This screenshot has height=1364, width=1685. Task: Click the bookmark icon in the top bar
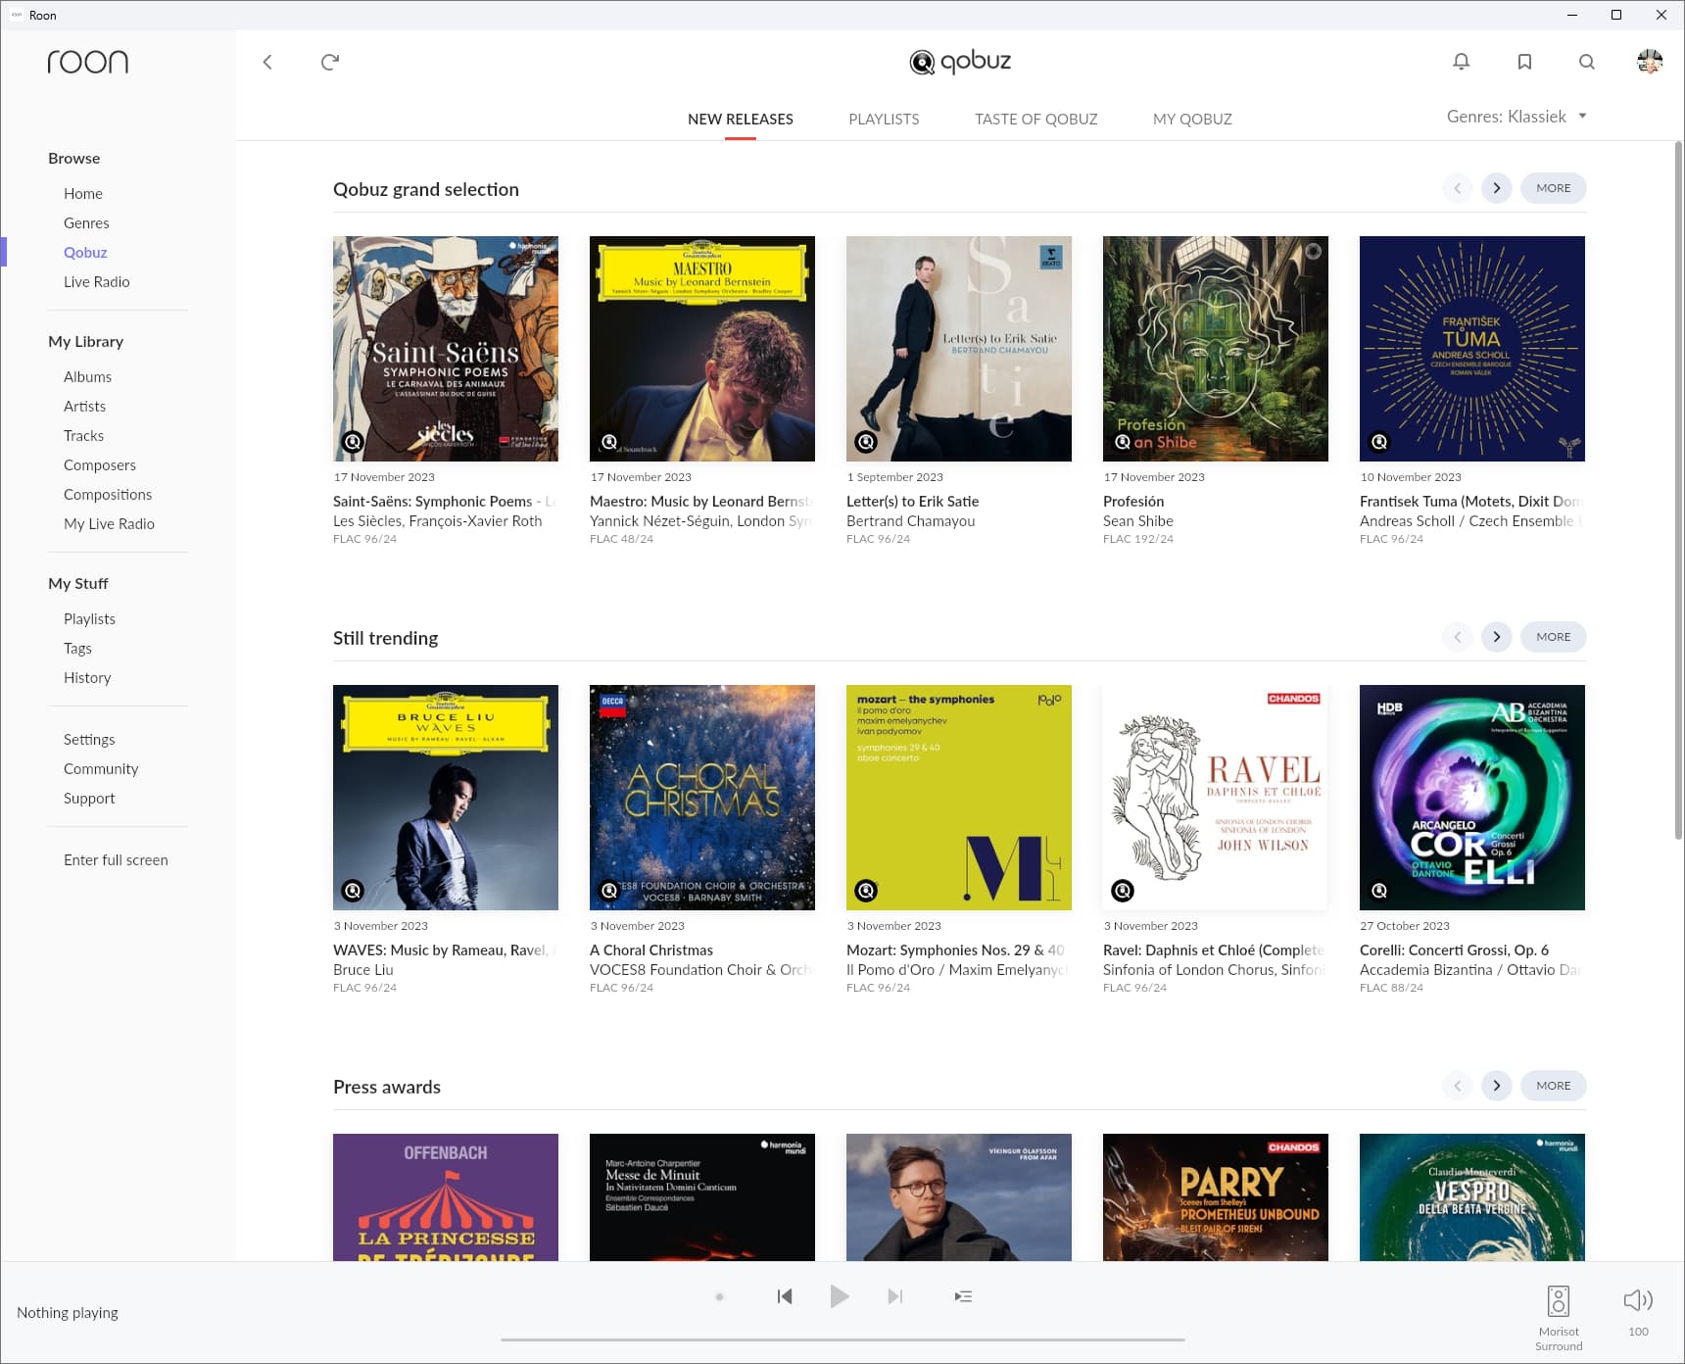pos(1523,61)
